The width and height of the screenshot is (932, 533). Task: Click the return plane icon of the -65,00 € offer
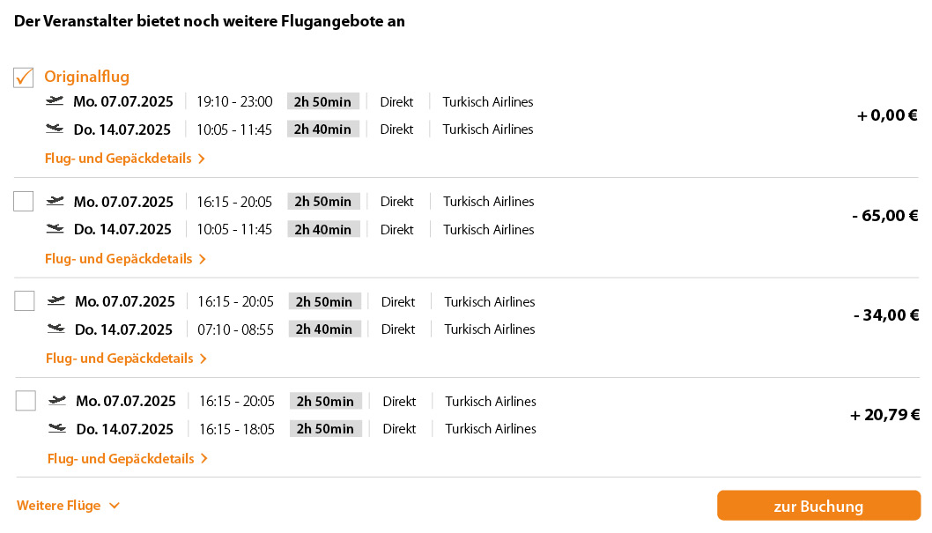point(55,229)
